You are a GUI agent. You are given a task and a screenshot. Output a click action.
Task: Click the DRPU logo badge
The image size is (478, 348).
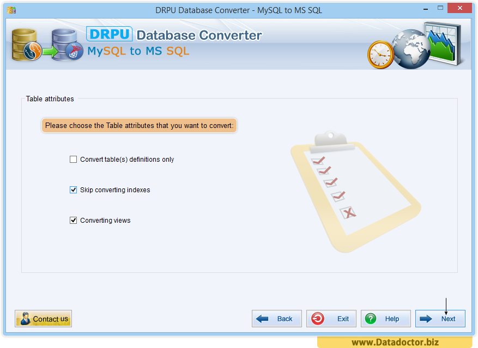coord(110,34)
